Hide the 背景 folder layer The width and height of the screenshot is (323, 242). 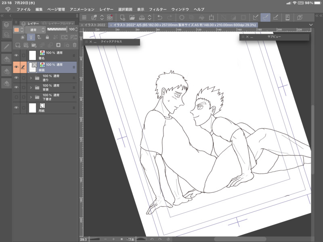pyautogui.click(x=16, y=88)
